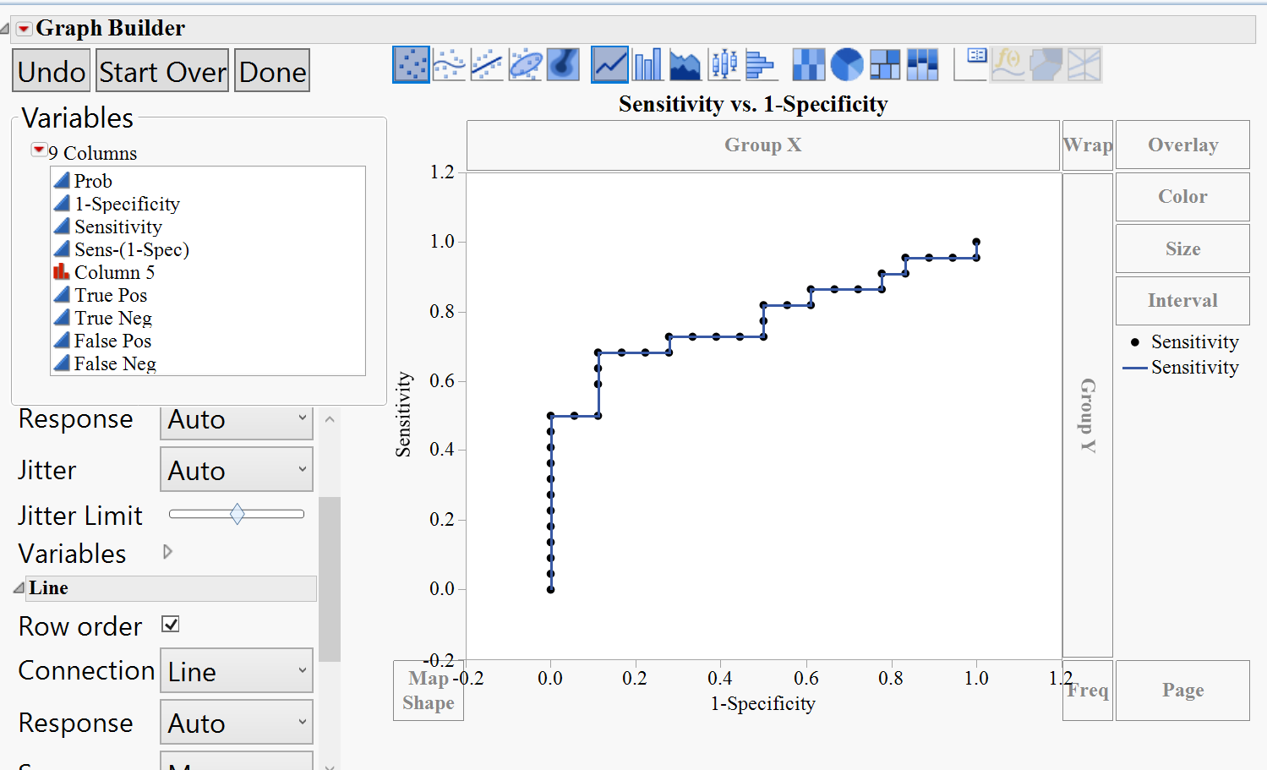The width and height of the screenshot is (1267, 770).
Task: Click the Box Plot element icon
Action: click(724, 63)
